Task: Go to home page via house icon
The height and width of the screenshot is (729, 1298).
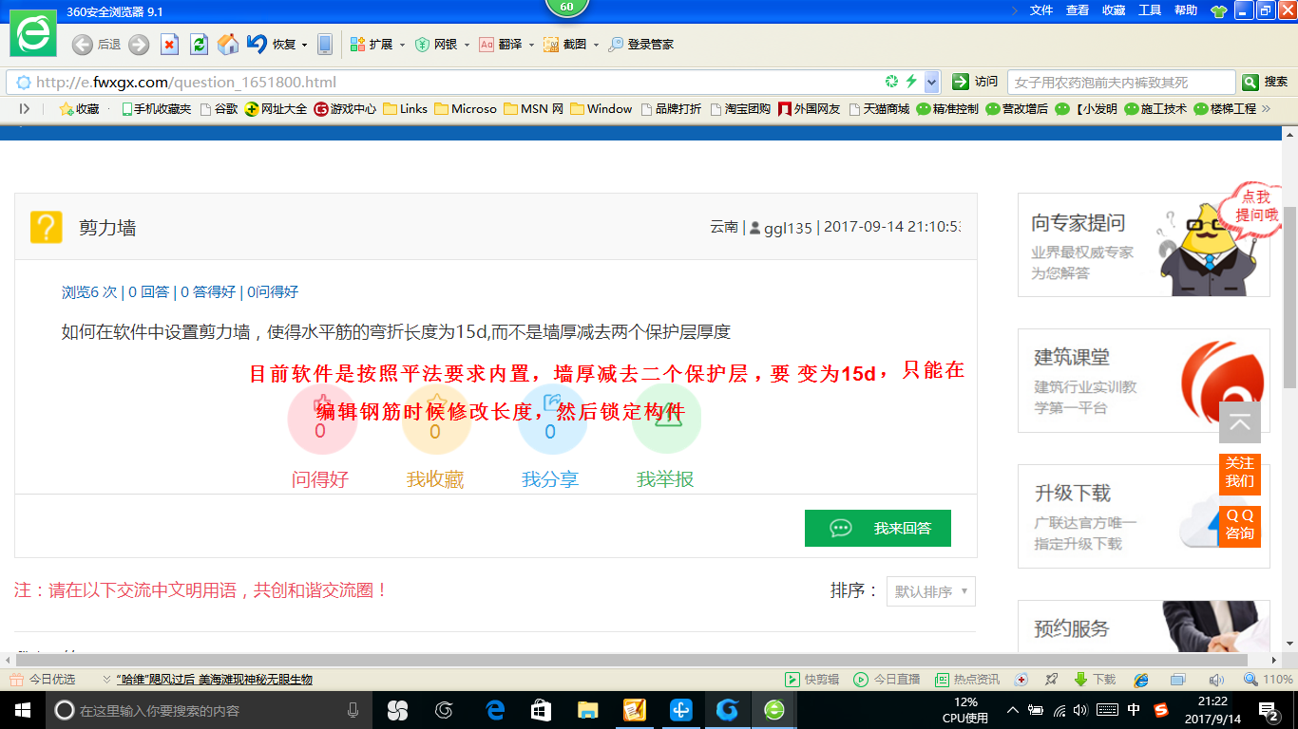Action: 228,44
